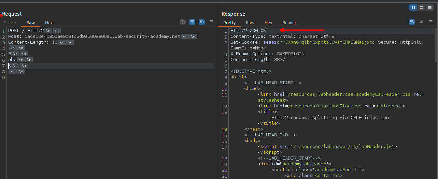
Task: Switch Request view to Pretty tab
Action: click(x=10, y=23)
